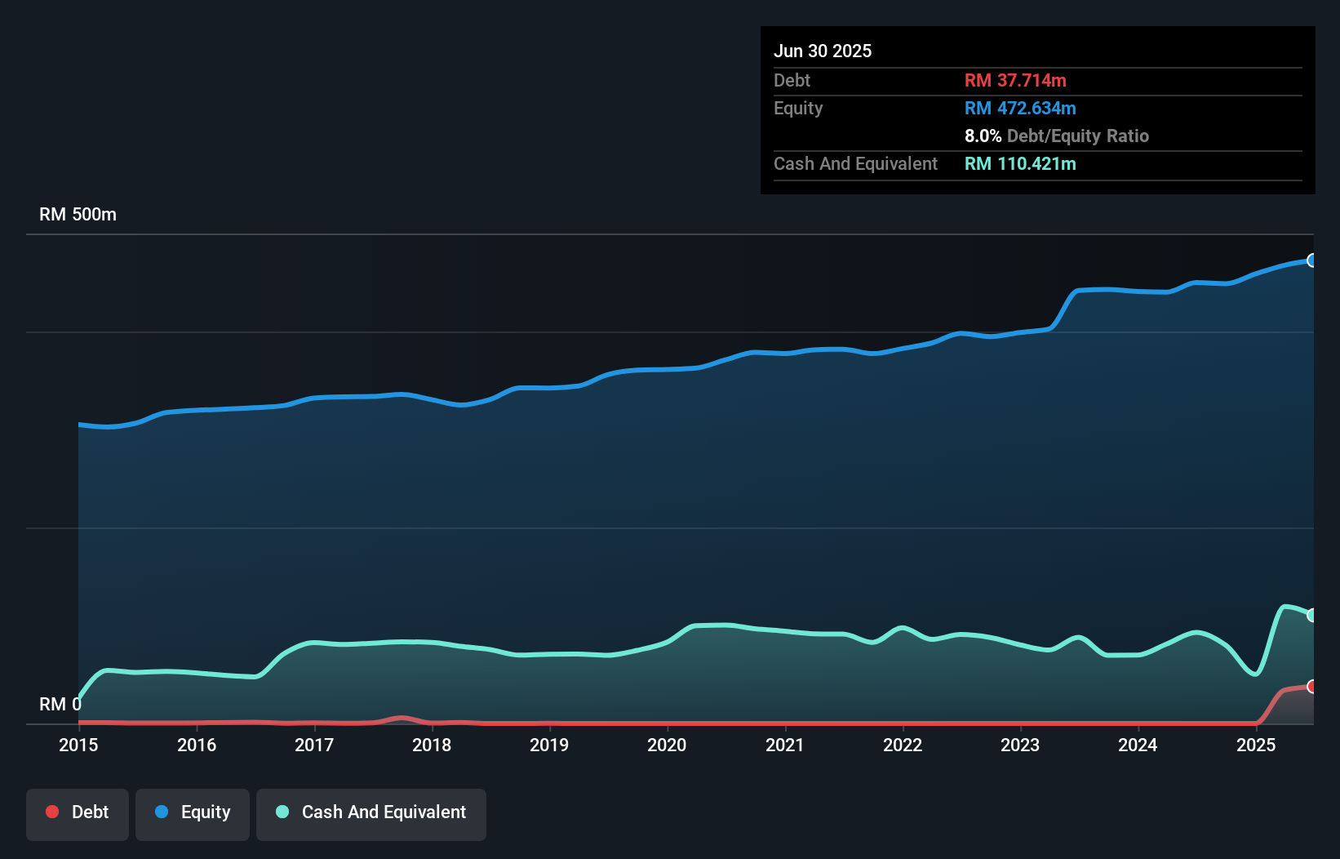This screenshot has height=859, width=1340.
Task: Click the red Debt legend dot
Action: (52, 812)
